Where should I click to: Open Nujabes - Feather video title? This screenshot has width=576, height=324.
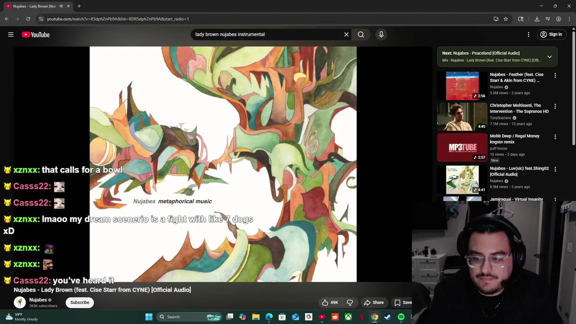(x=517, y=77)
